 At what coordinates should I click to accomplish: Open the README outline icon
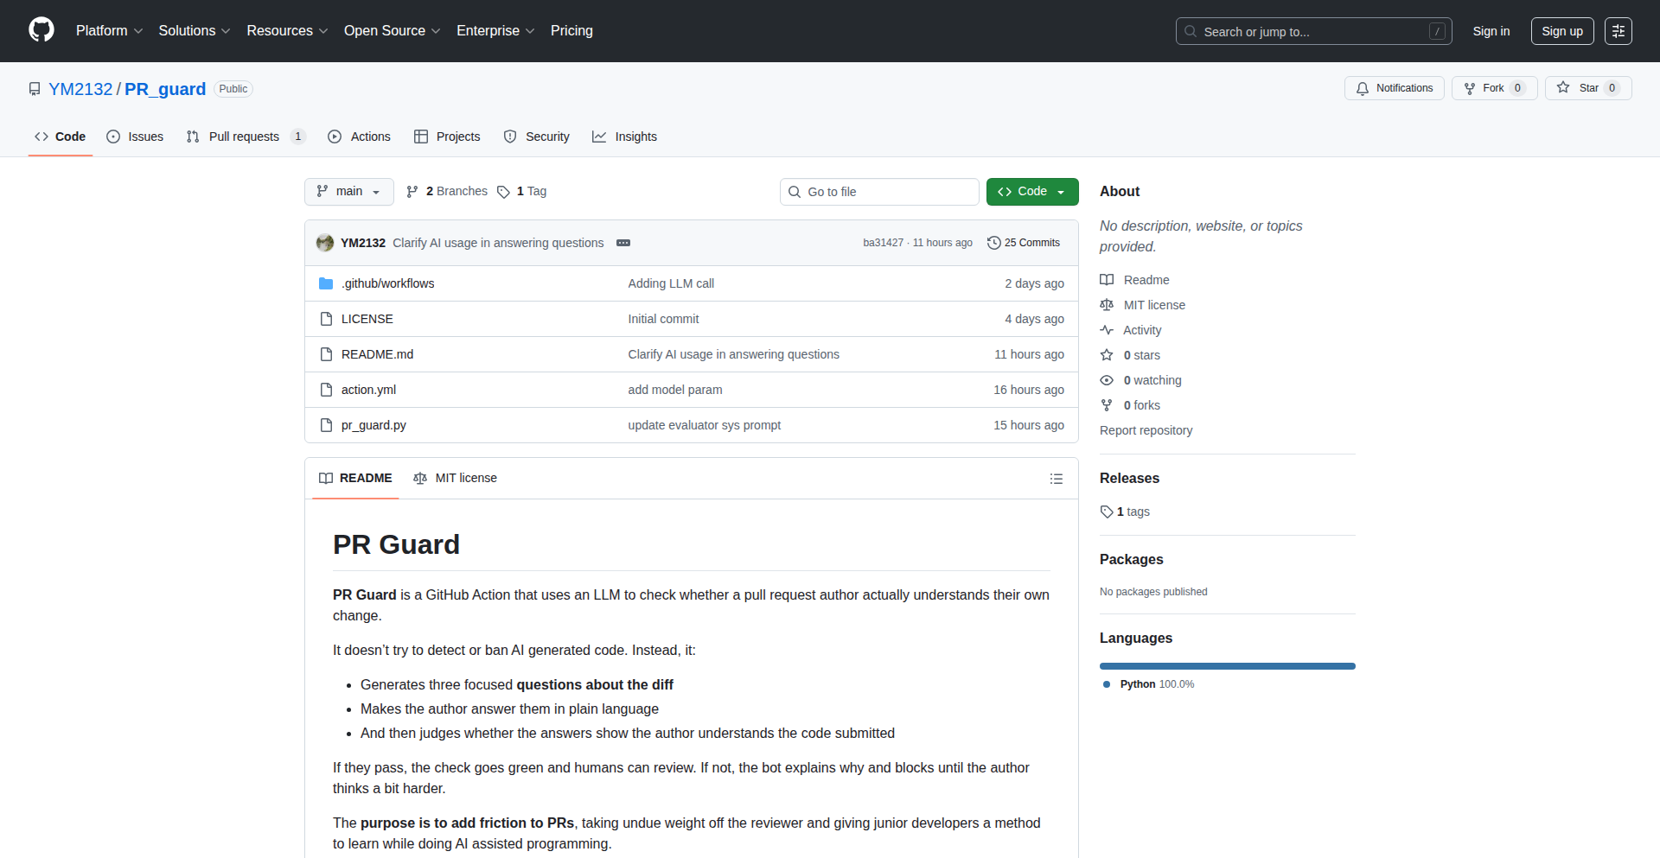(1057, 479)
